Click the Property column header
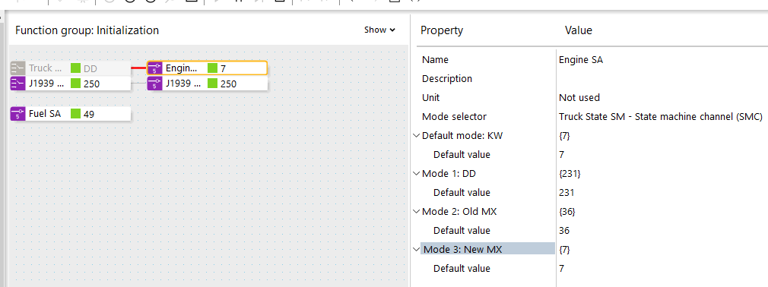The height and width of the screenshot is (287, 768). coord(441,30)
